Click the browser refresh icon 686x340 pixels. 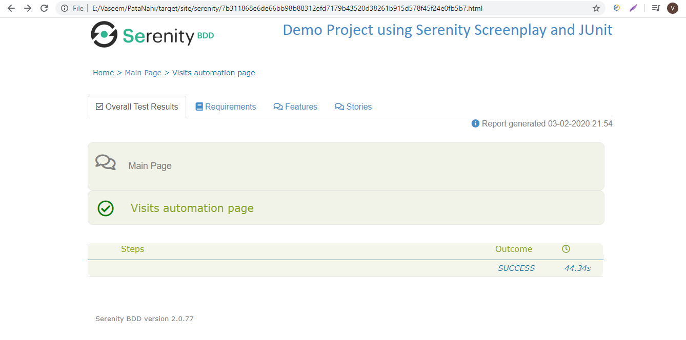point(44,8)
